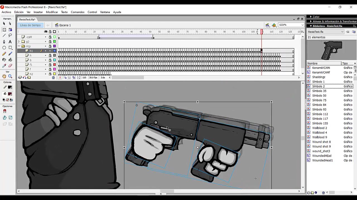Click the Línea de tiempo button
Screen dimensions: 357x200
[30, 25]
